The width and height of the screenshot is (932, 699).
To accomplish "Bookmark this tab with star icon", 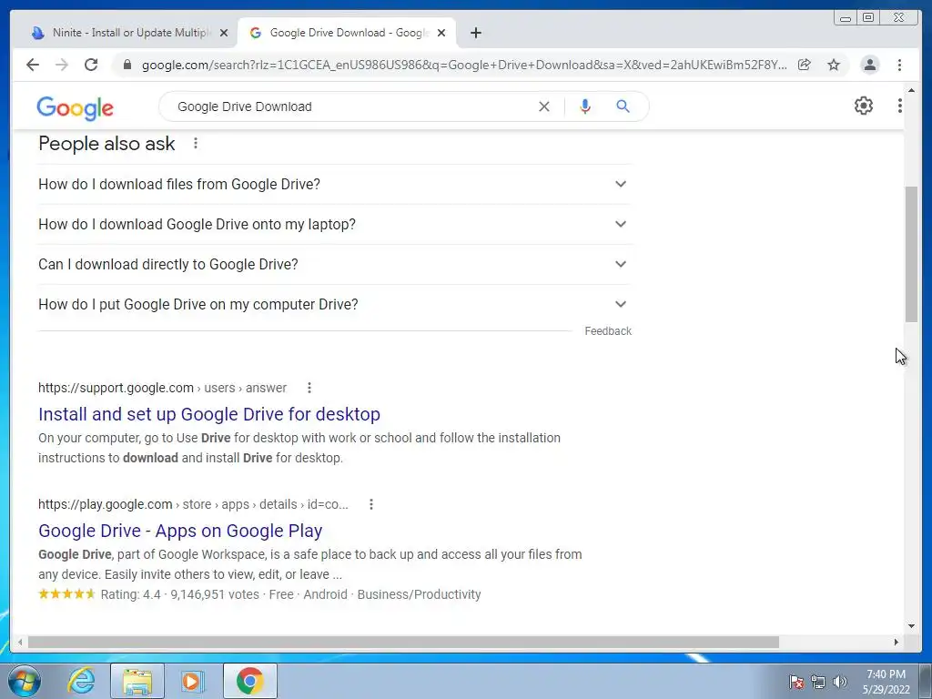I will 834,65.
